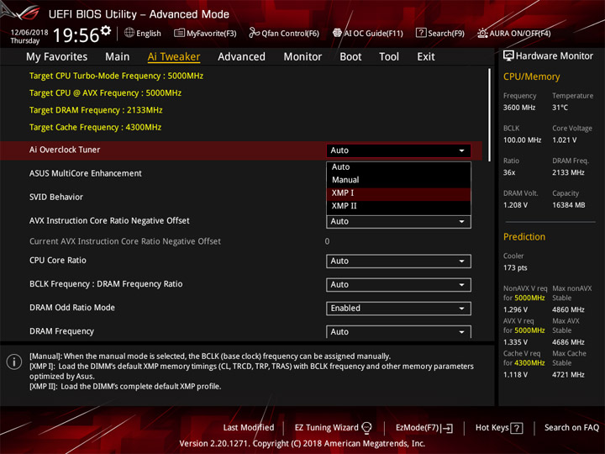The image size is (605, 454).
Task: Click Last Modified button
Action: pos(249,428)
